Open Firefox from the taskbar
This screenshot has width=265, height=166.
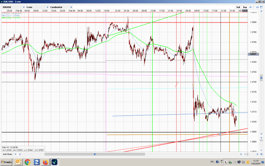pos(45,162)
